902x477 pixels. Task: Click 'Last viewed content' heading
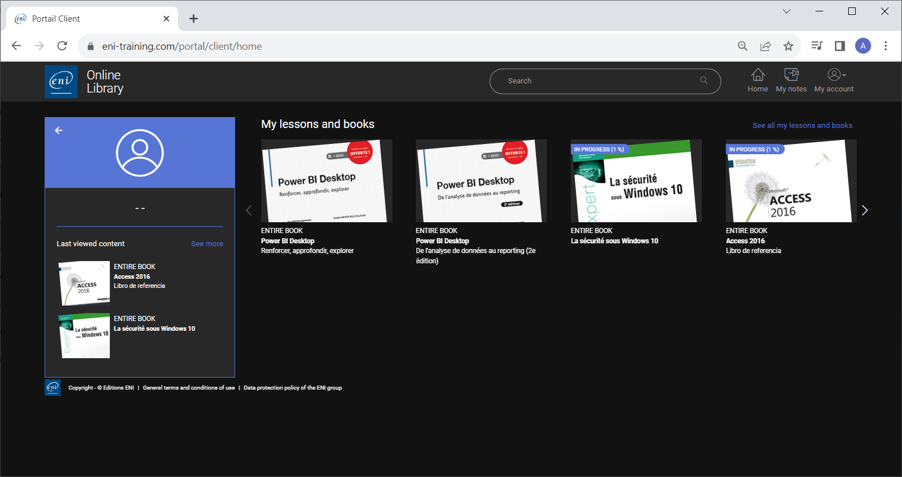pyautogui.click(x=90, y=244)
